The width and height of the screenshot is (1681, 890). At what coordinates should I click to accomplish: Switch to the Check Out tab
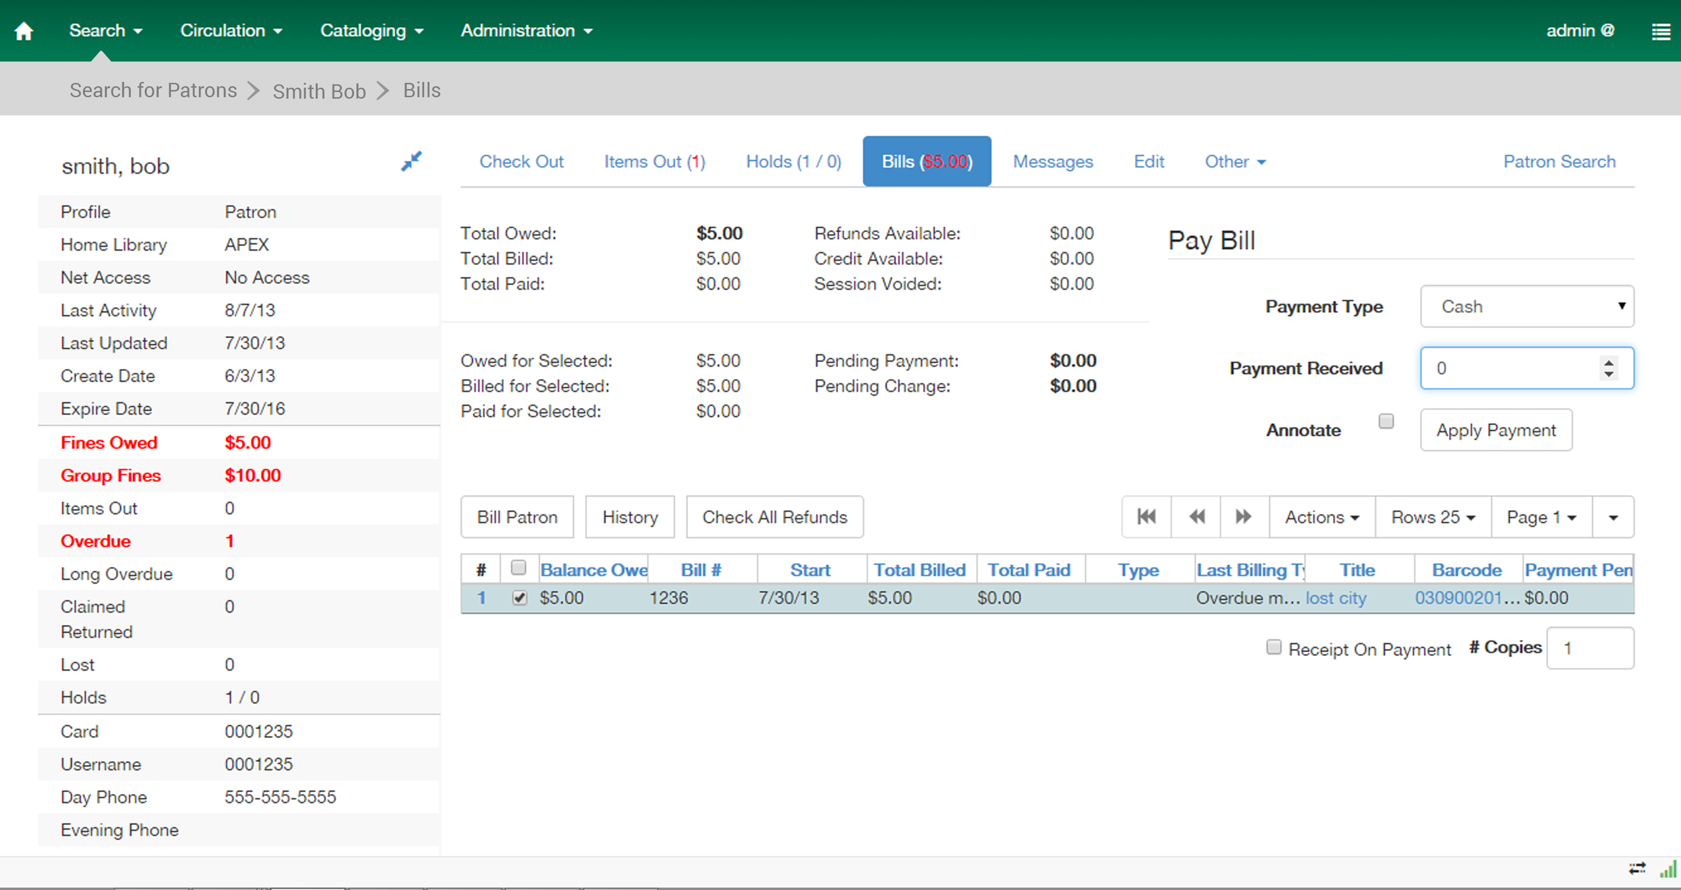521,162
